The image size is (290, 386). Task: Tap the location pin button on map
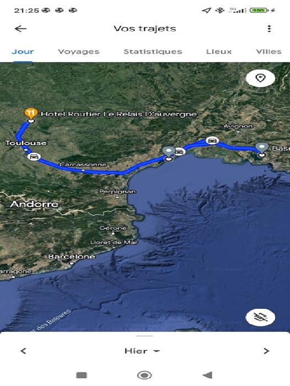260,78
